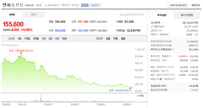Click the calendar icon before 2025.05.22 date
The width and height of the screenshot is (203, 108).
46,6
